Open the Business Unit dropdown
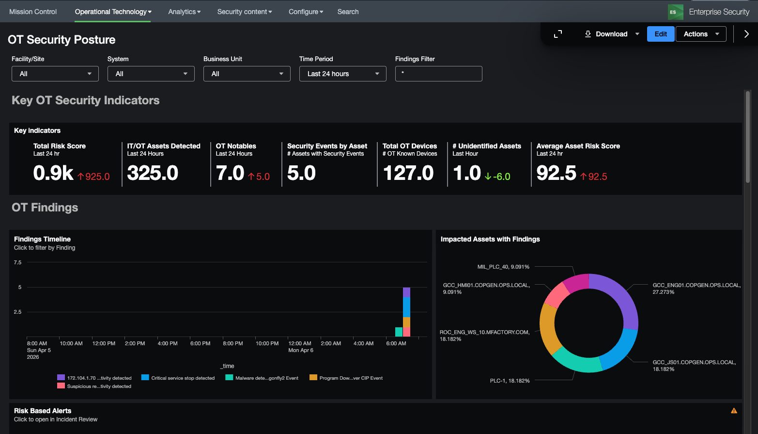758x434 pixels. [247, 74]
